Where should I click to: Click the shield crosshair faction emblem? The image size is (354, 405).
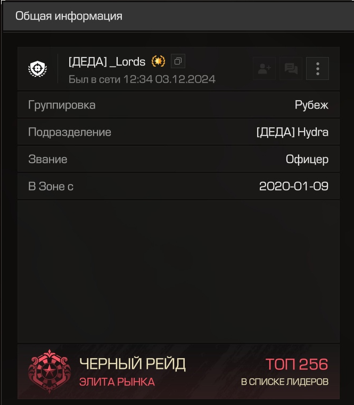[37, 69]
